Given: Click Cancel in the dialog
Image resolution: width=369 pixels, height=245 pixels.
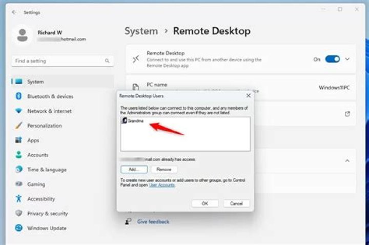Looking at the screenshot, I should [236, 203].
